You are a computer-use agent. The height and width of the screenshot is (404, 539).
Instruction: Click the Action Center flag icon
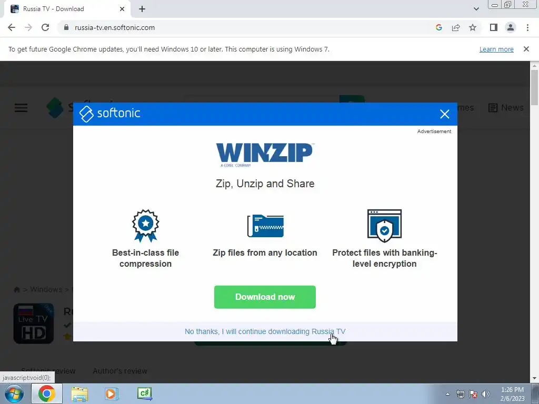pyautogui.click(x=473, y=394)
